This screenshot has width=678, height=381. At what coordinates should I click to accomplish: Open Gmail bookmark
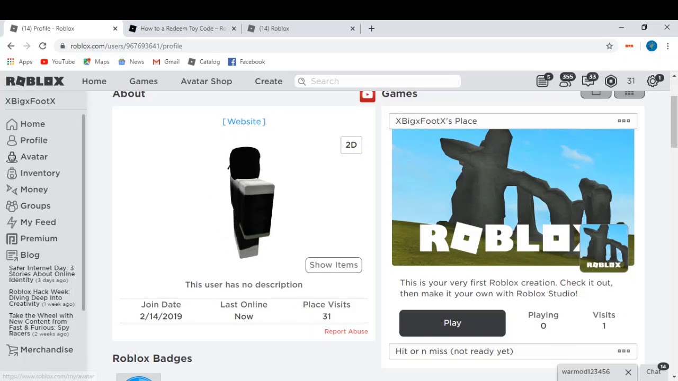click(x=166, y=62)
